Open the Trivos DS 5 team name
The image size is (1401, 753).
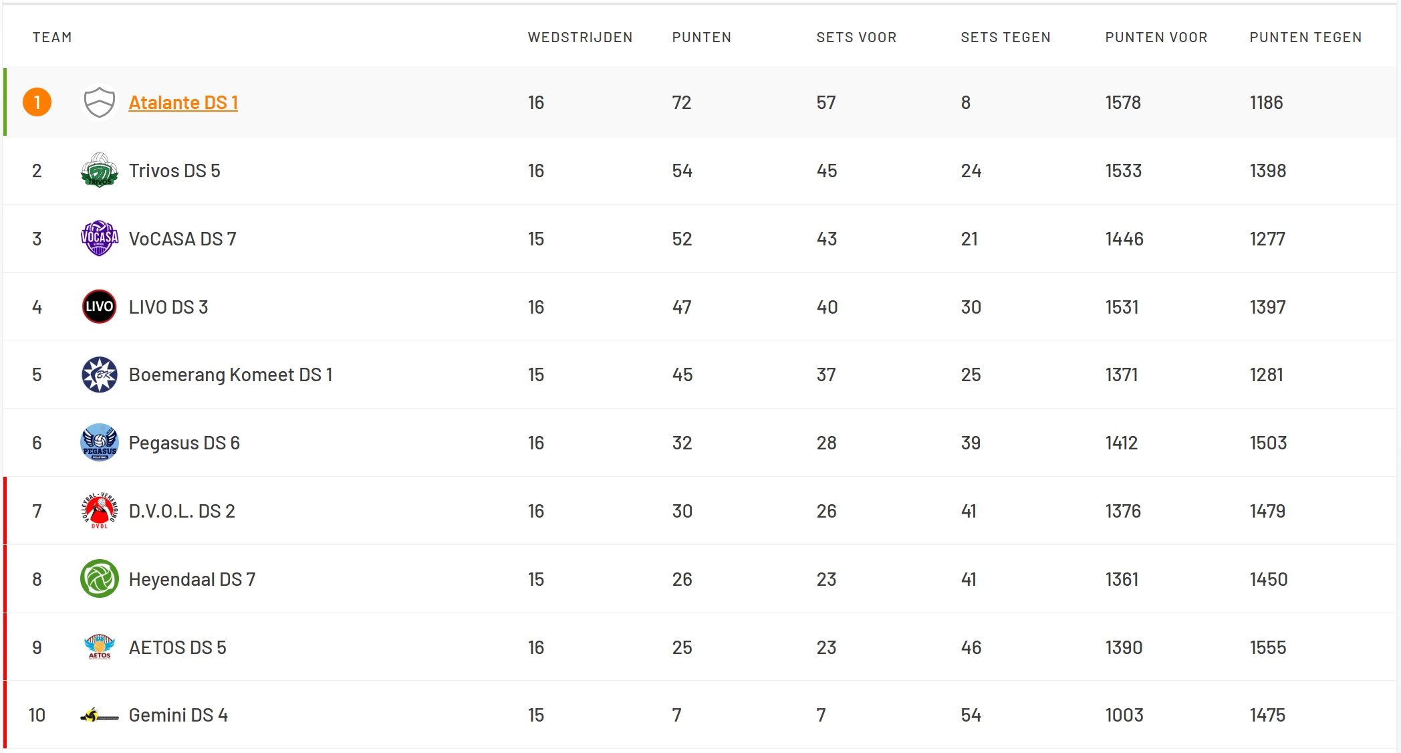coord(174,171)
